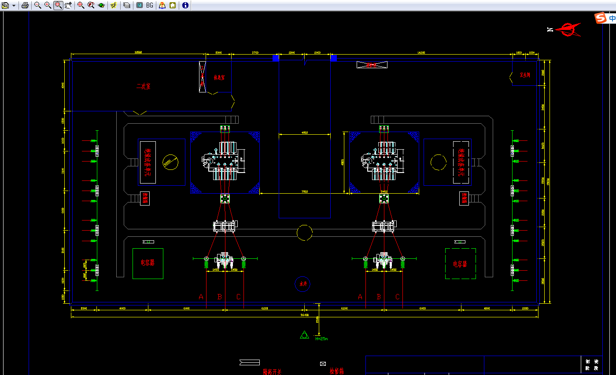The image size is (616, 375).
Task: Click the 检修箱 envelope legend symbol
Action: tap(323, 364)
